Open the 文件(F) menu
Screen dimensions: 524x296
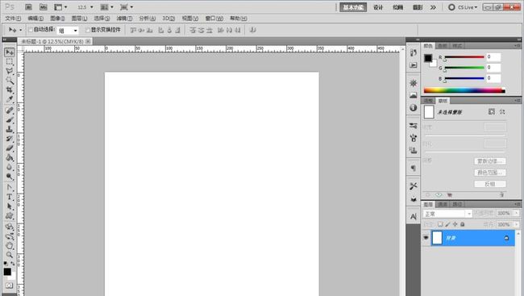pos(13,19)
